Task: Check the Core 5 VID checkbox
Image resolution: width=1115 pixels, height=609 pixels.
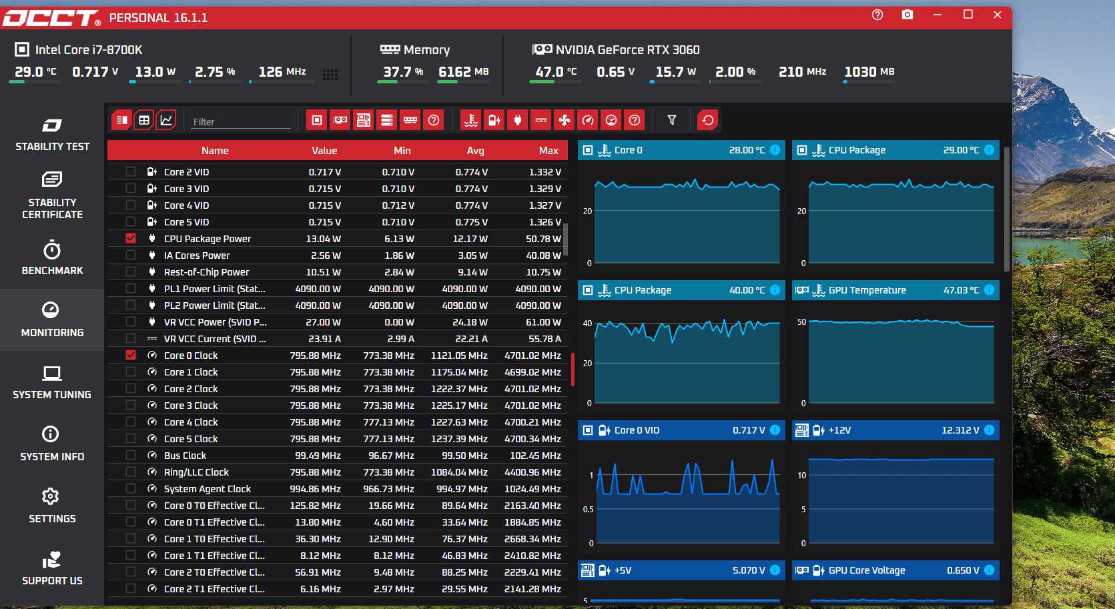Action: (x=131, y=221)
